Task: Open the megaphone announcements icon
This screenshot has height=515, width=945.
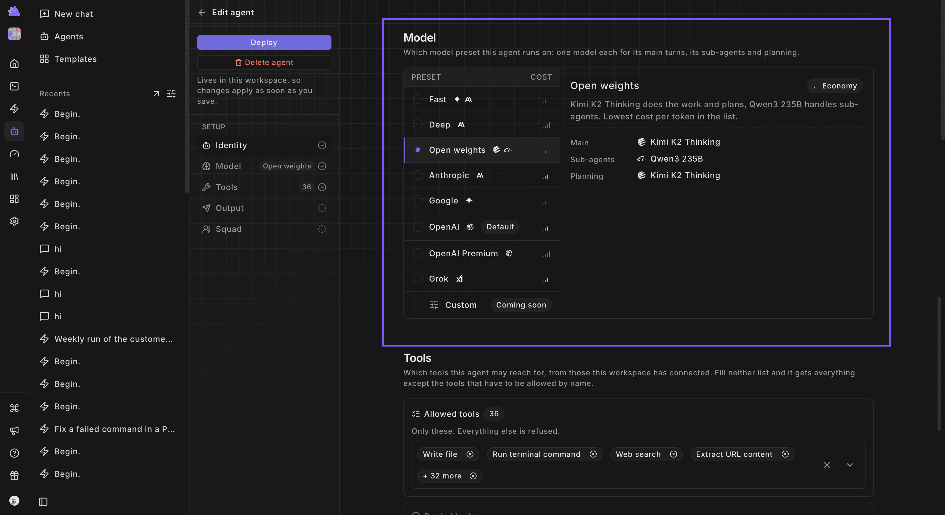Action: point(14,431)
